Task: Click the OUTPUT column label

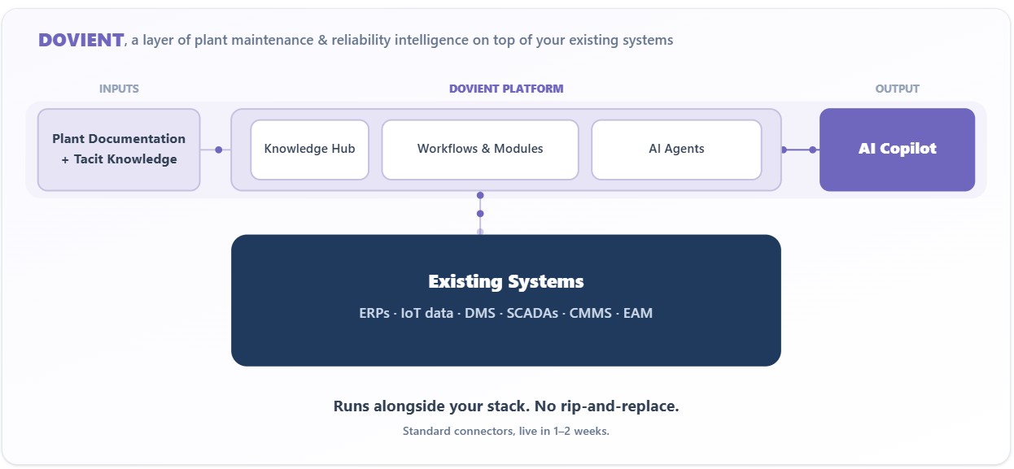Action: click(x=897, y=89)
